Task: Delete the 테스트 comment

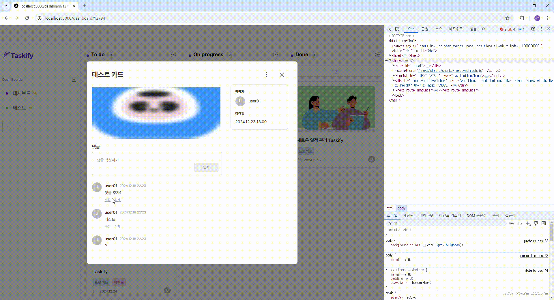Action: tap(117, 226)
